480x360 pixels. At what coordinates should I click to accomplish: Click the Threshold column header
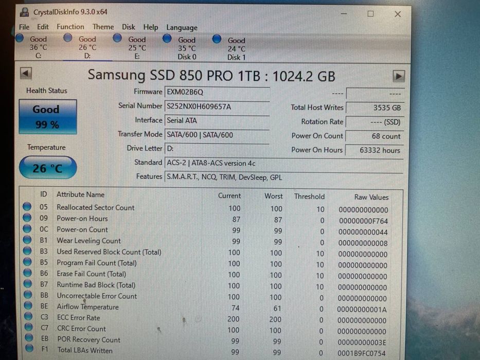[x=309, y=196]
